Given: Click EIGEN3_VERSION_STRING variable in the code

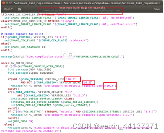Looking at the screenshot, I should click(102, 112).
